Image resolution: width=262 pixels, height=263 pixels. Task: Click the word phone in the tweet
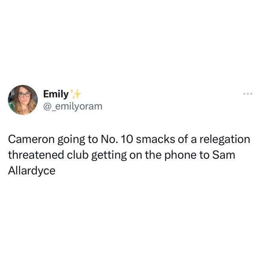180,155
